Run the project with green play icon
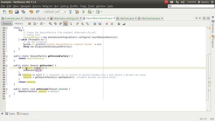 pyautogui.click(x=84, y=12)
